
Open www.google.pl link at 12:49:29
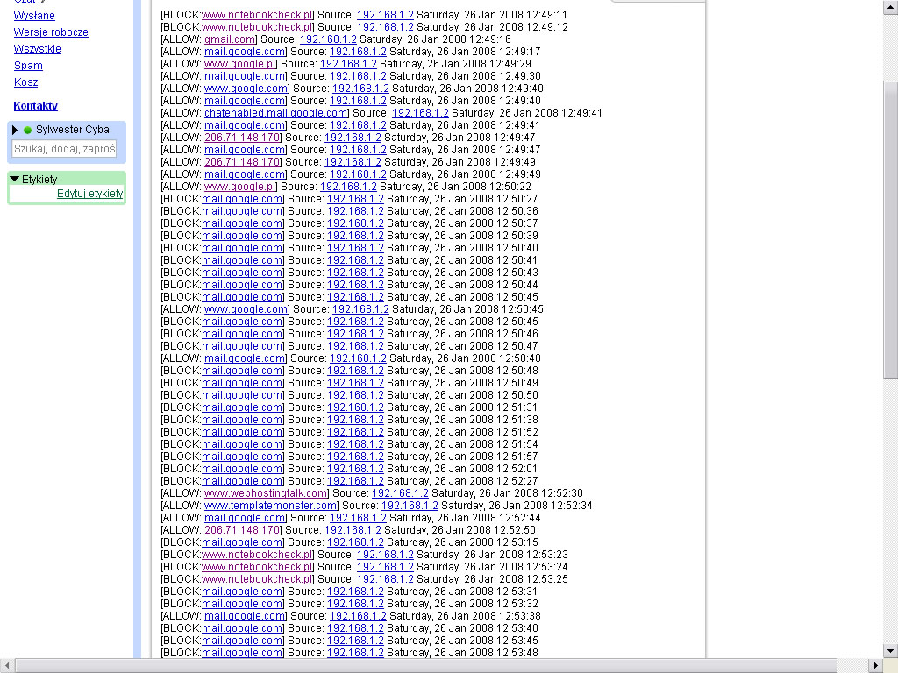[240, 63]
